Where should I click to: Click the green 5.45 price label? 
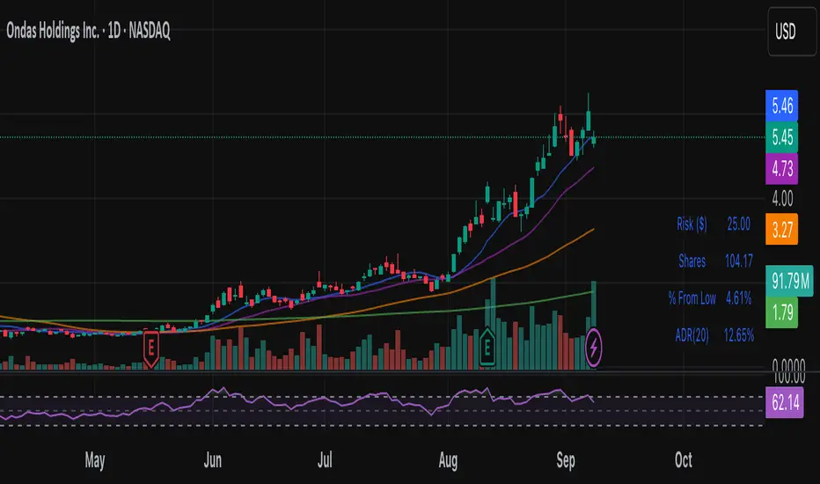pos(782,137)
